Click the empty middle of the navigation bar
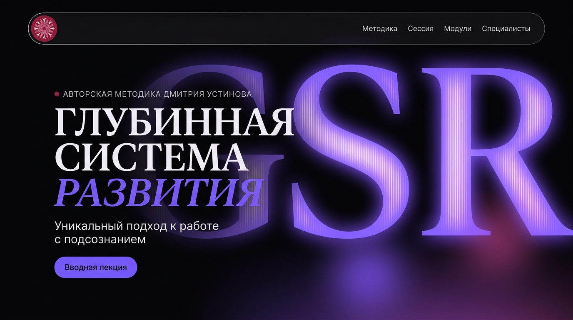Screen dimensions: 573x320 [x=208, y=29]
